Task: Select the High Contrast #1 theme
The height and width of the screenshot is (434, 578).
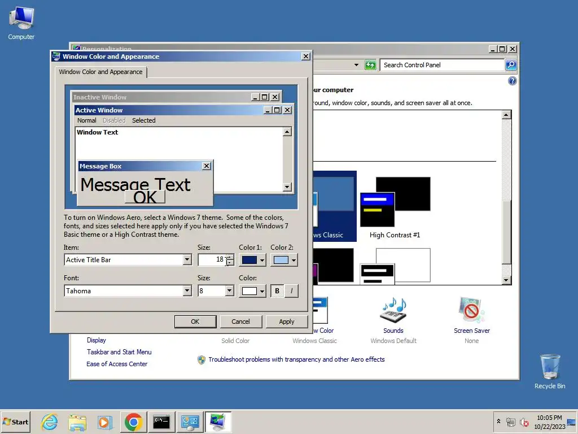Action: tap(395, 207)
